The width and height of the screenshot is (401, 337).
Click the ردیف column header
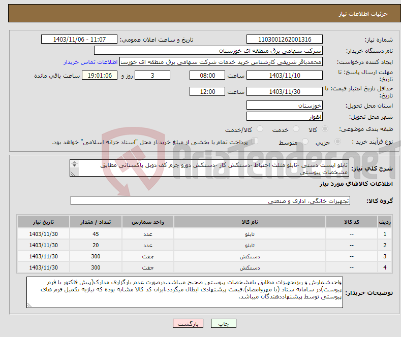tap(385, 222)
